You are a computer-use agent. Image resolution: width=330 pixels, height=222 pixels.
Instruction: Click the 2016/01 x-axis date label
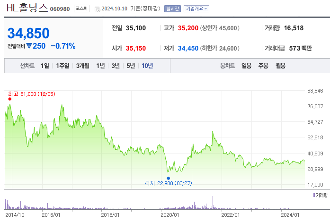(x=51, y=215)
